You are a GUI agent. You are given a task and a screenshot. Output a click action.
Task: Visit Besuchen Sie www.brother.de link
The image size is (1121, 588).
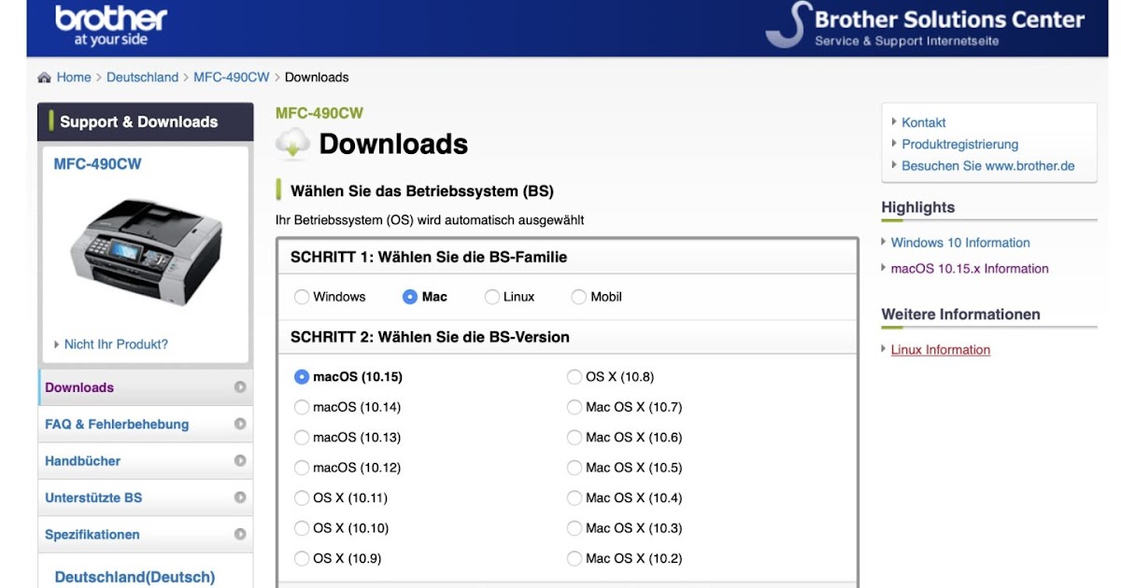point(988,166)
